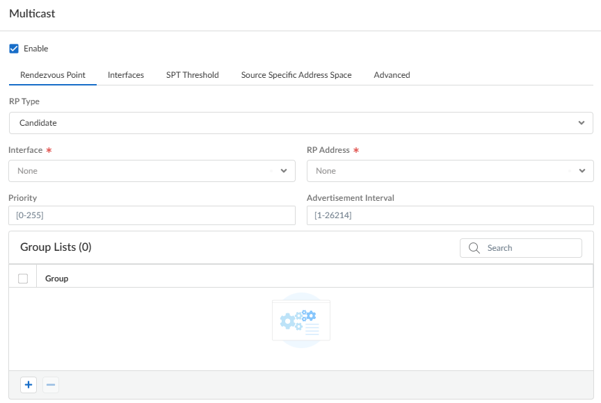Click the Group Lists search field
The image size is (601, 403).
[x=529, y=248]
